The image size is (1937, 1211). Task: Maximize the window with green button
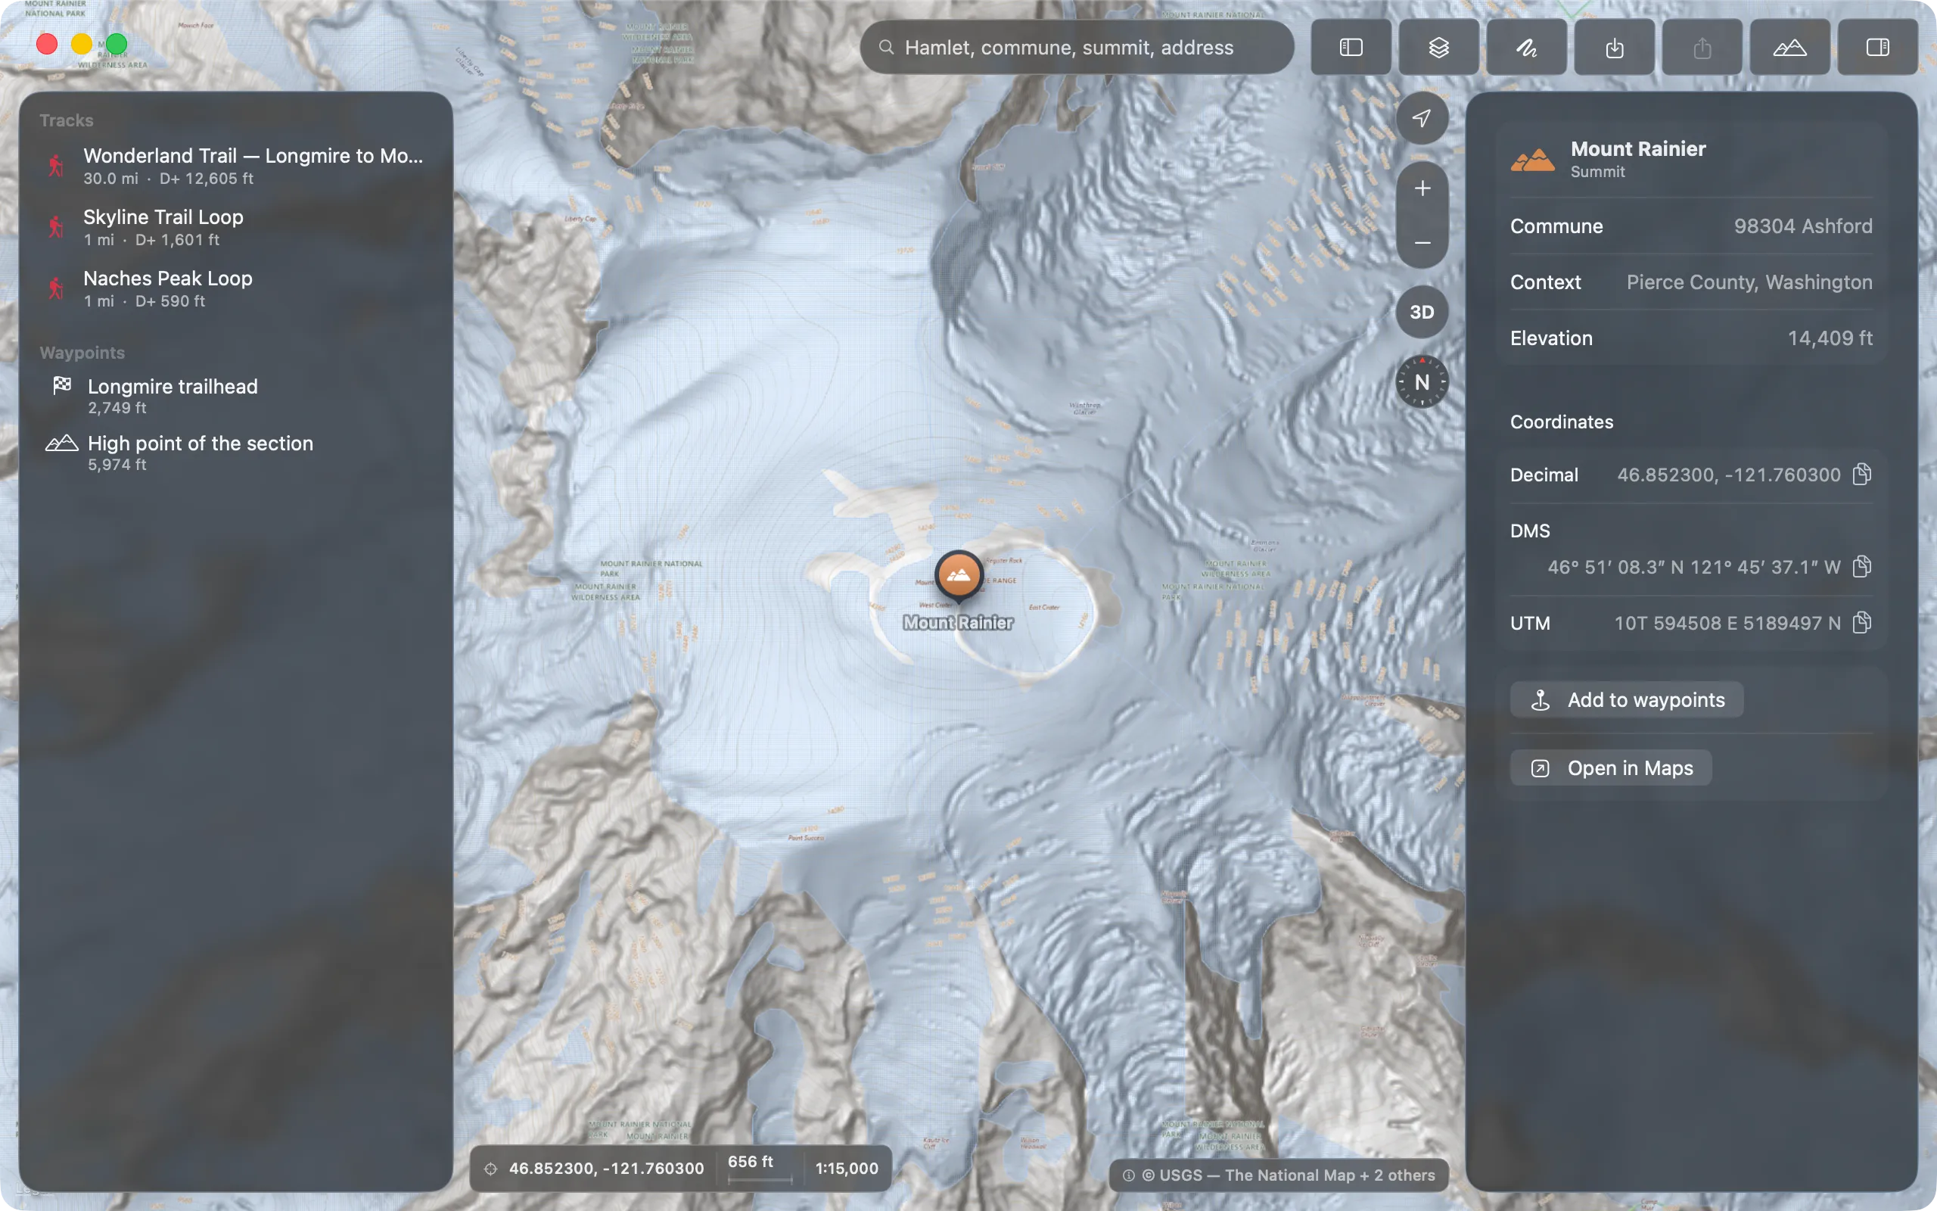117,44
